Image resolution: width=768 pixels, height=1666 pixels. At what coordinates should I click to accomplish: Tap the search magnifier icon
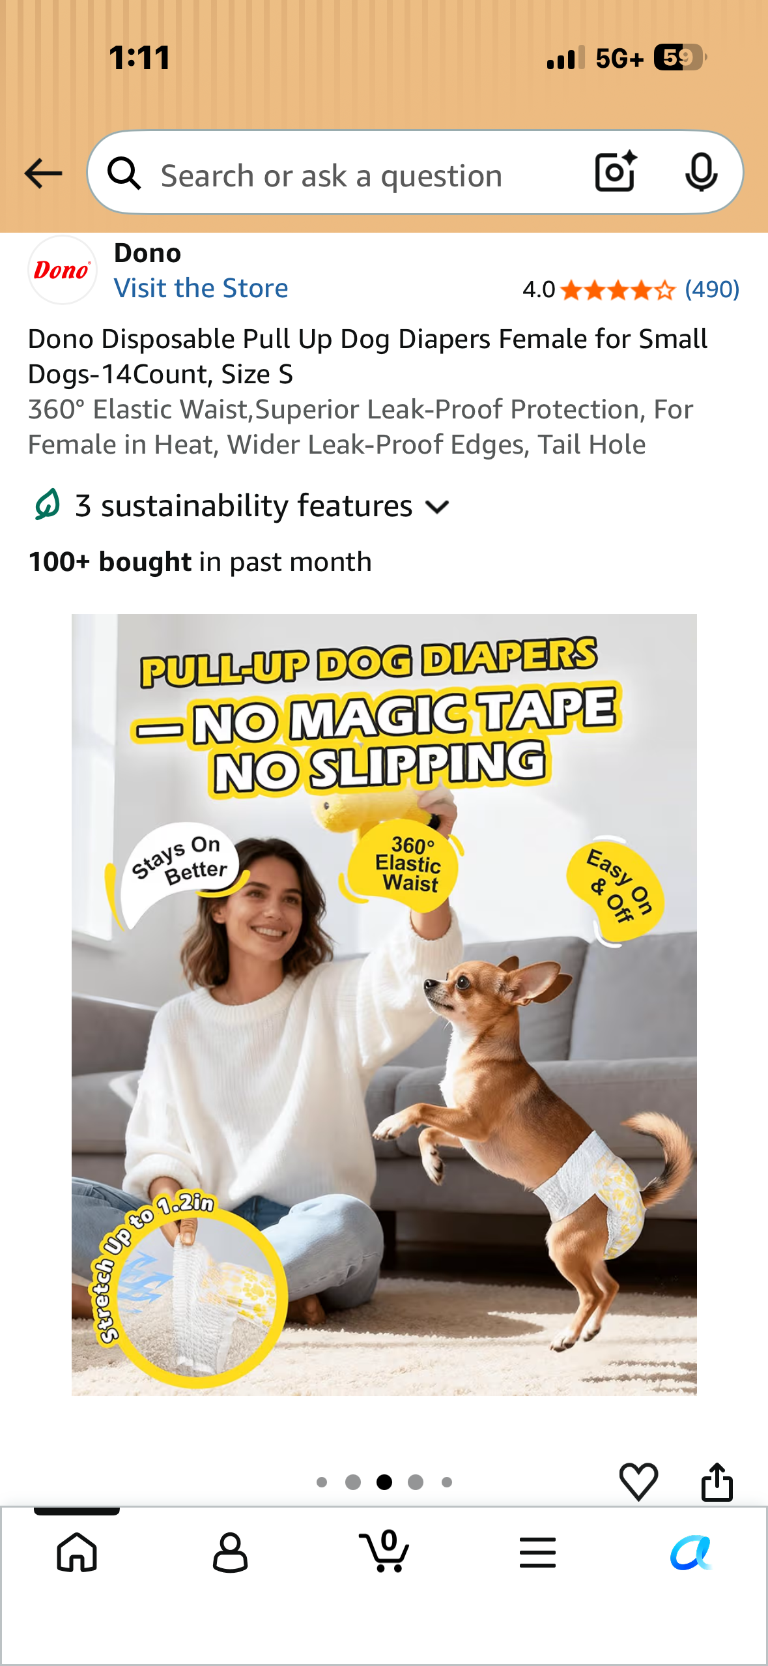124,173
